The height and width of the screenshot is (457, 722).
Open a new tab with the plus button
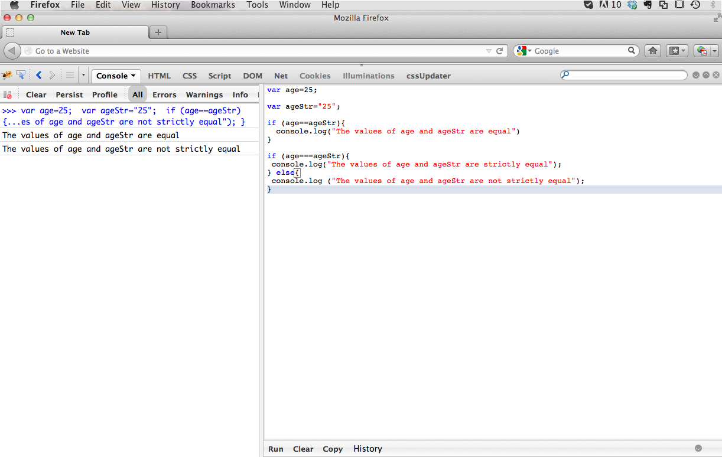coord(158,32)
